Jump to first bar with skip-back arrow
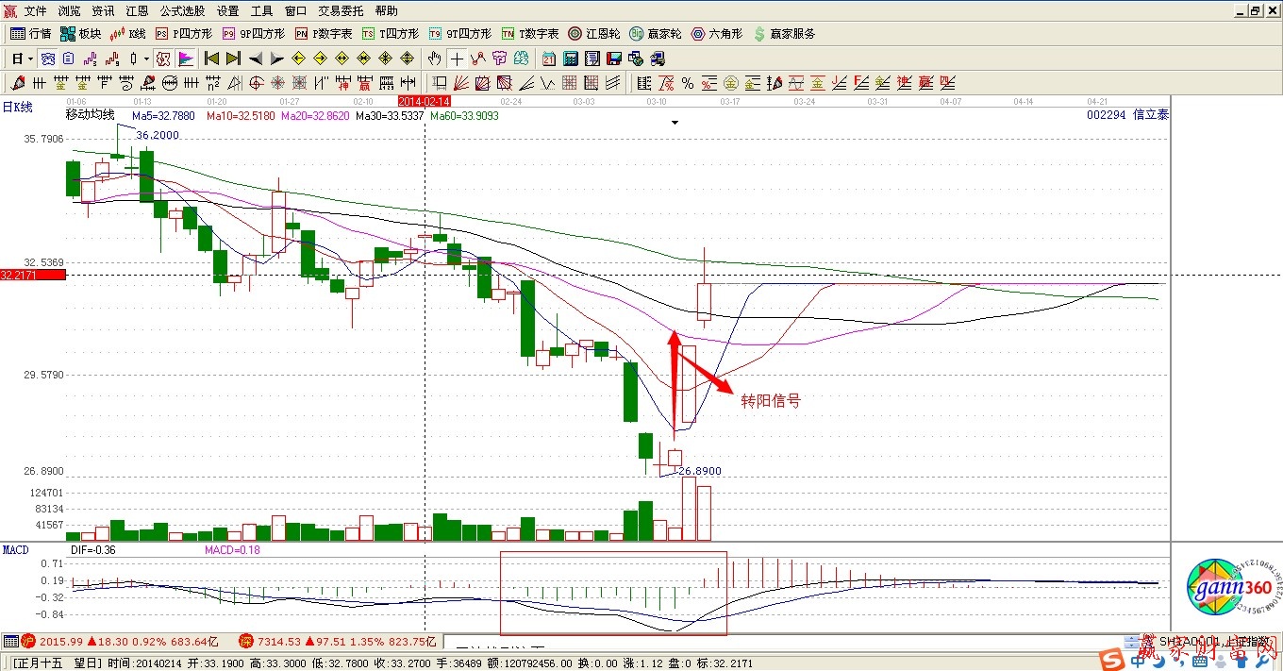 pyautogui.click(x=211, y=59)
